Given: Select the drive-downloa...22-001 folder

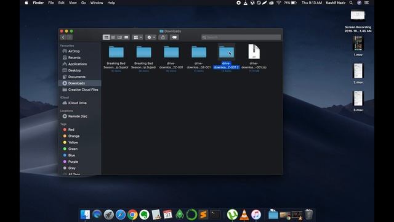Looking at the screenshot, I should pyautogui.click(x=171, y=52).
